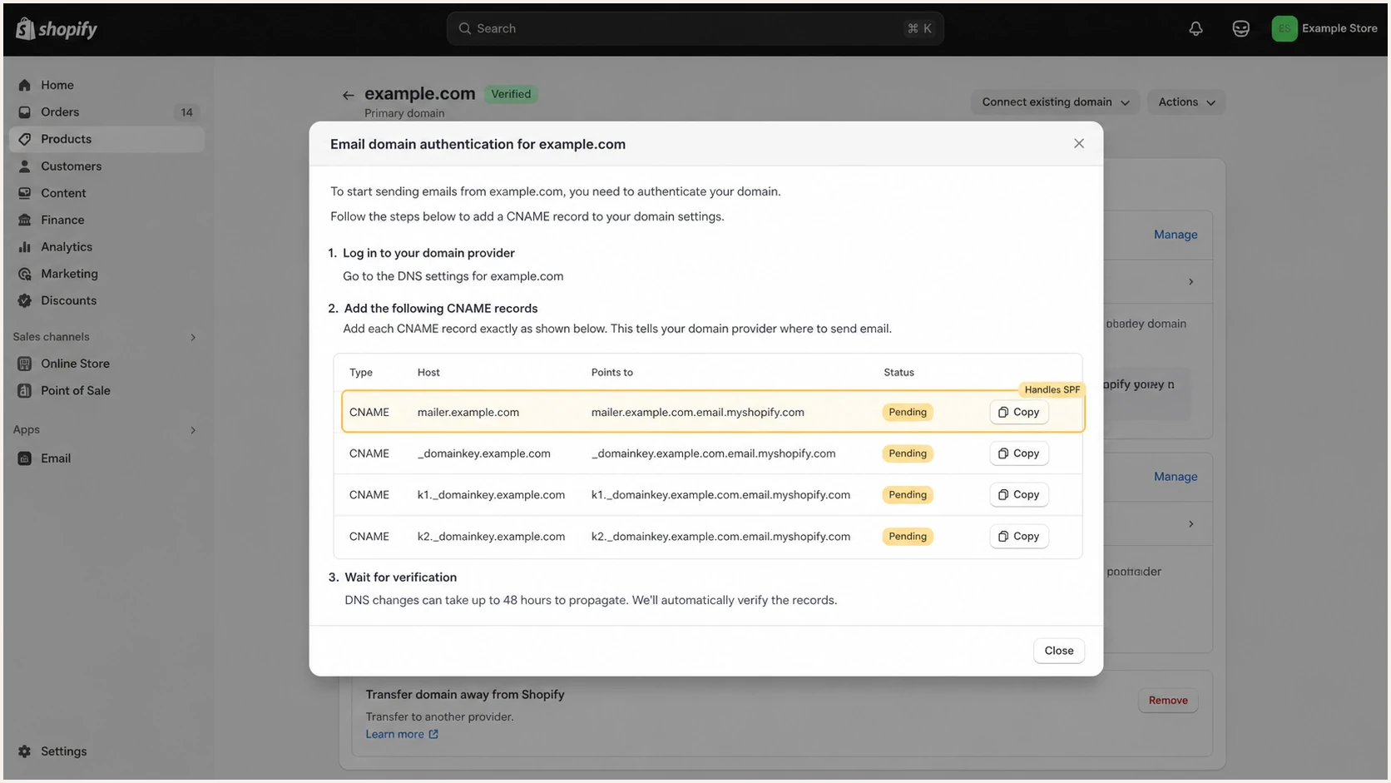
Task: Go back using the arrow beside example.com
Action: point(348,96)
